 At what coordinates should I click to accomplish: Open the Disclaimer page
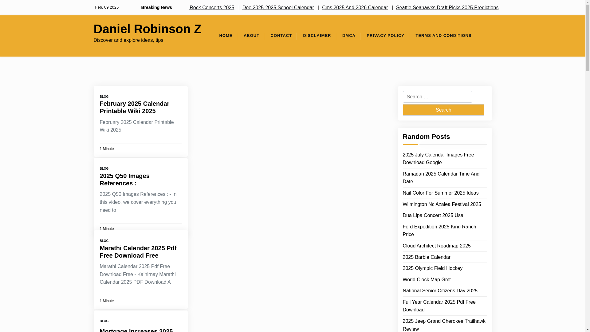pyautogui.click(x=317, y=36)
